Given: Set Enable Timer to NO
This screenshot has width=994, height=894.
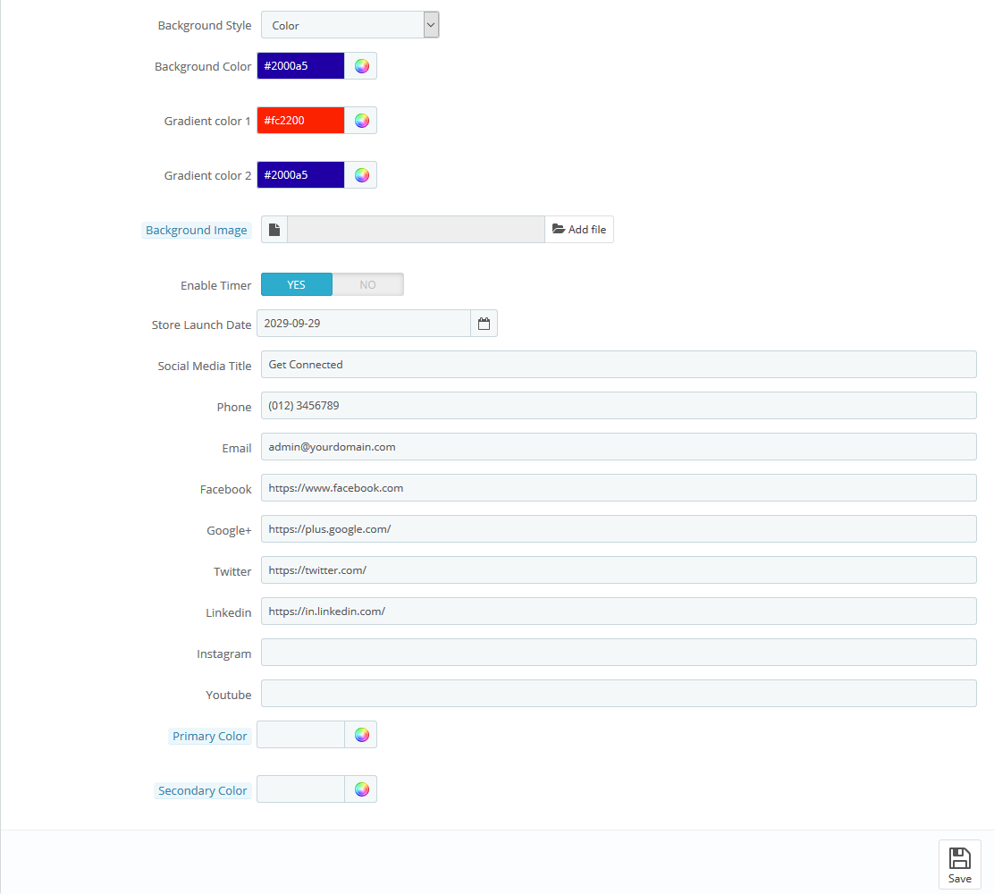Looking at the screenshot, I should (x=367, y=284).
